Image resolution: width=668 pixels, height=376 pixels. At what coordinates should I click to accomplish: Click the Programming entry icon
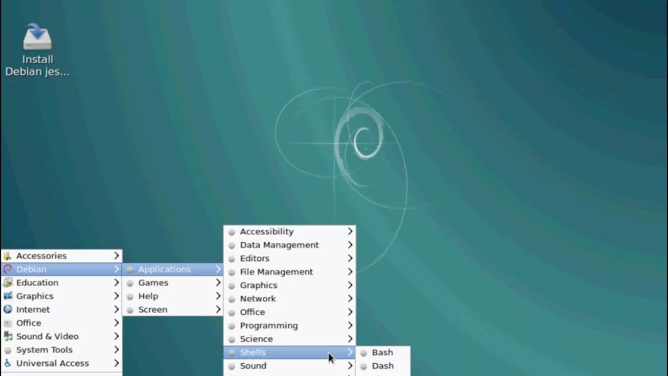[232, 326]
